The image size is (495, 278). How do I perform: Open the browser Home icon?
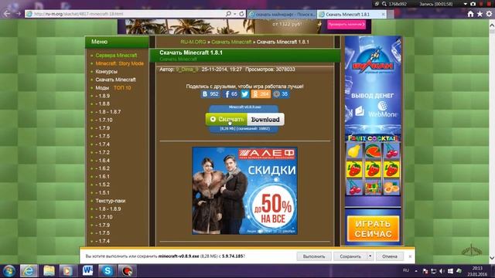coord(470,14)
